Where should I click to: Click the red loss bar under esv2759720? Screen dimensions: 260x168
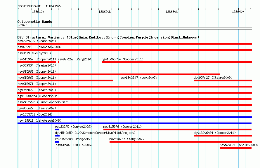(x=134, y=44)
